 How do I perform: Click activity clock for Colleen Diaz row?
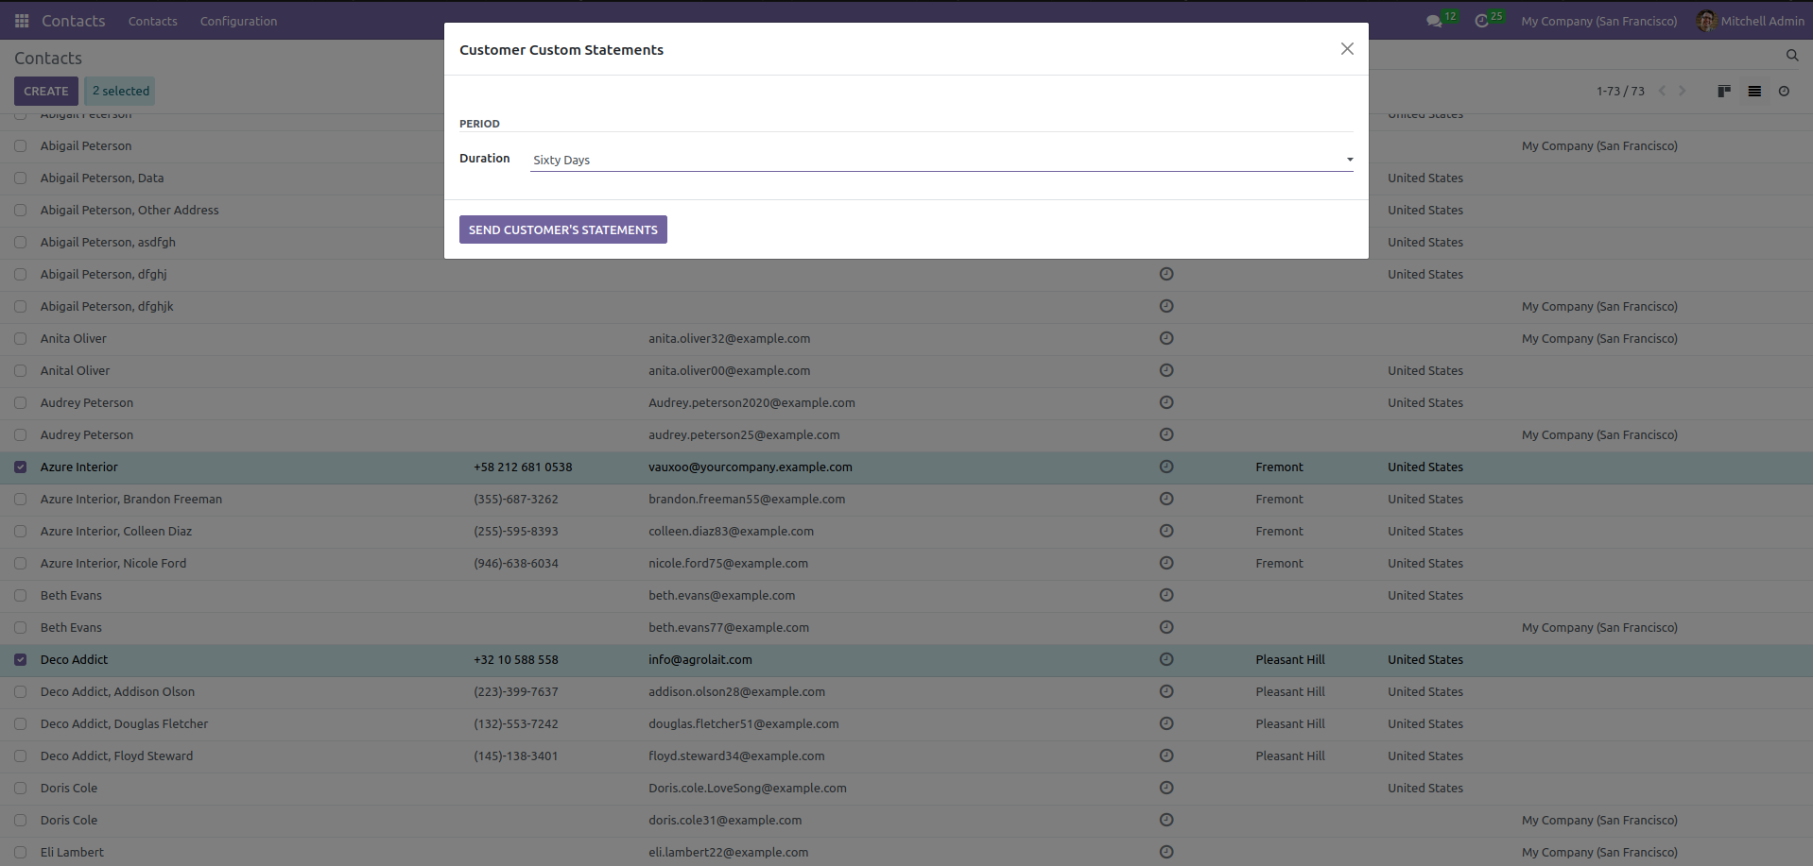point(1166,531)
